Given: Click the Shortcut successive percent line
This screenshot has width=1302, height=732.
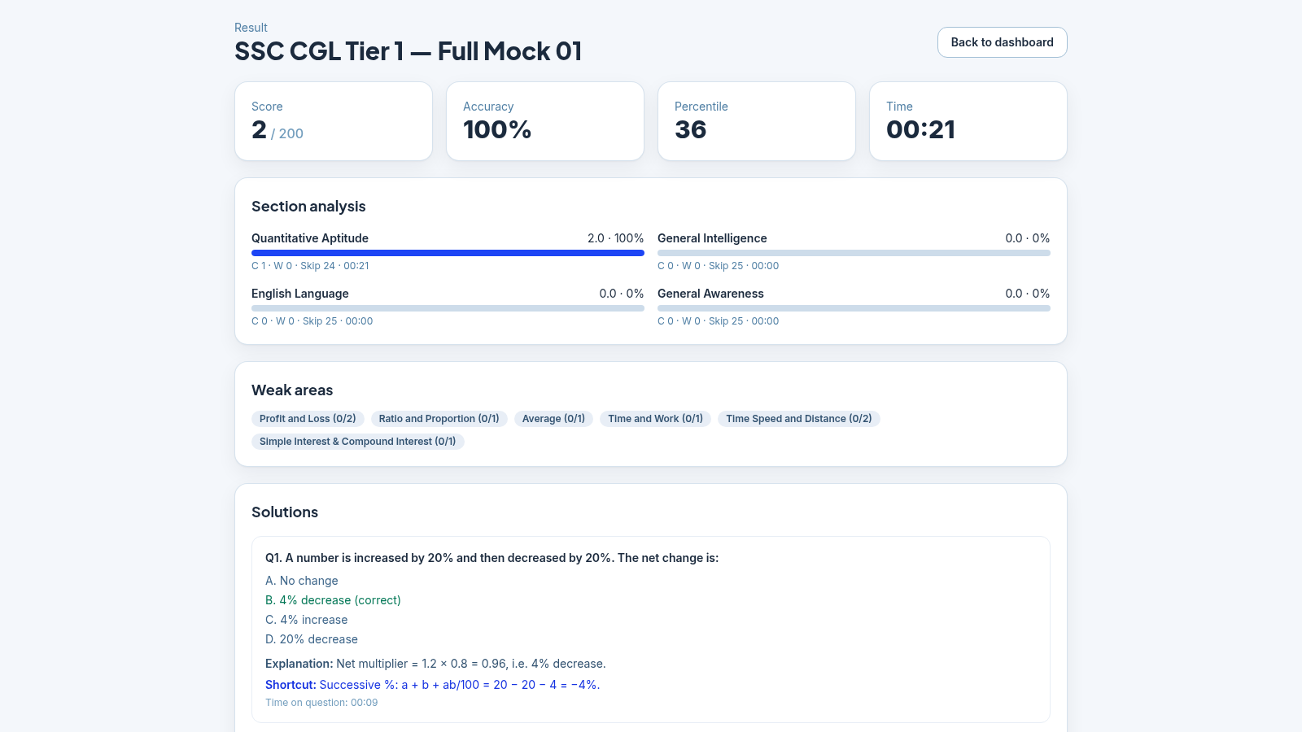Looking at the screenshot, I should coord(432,685).
